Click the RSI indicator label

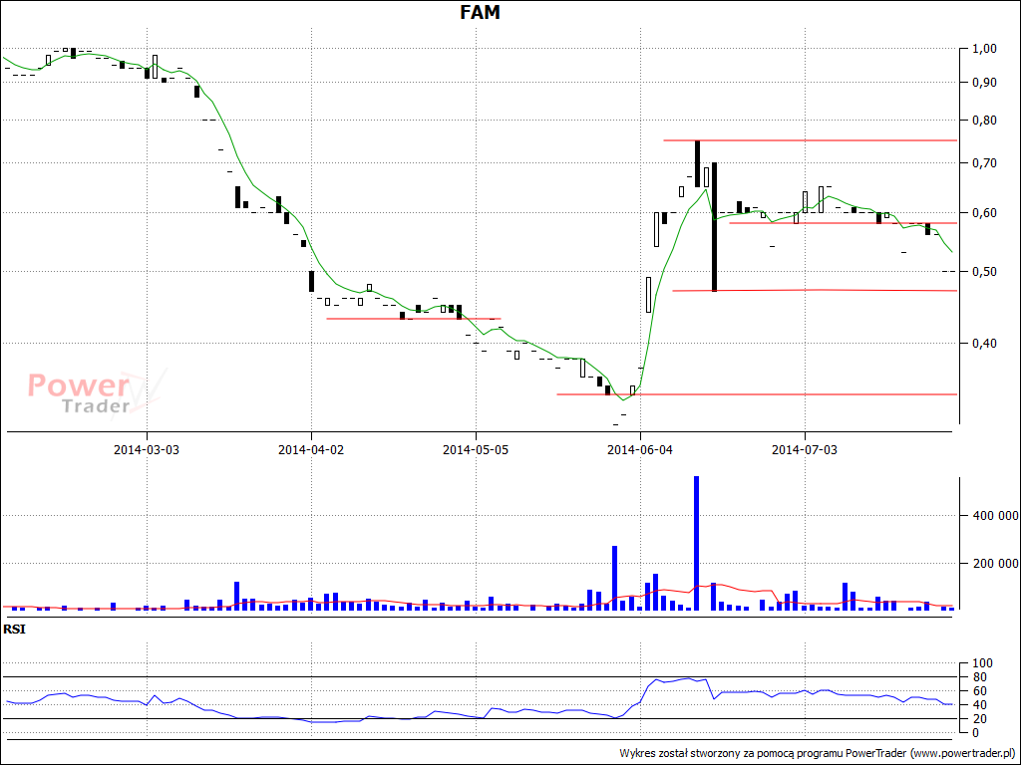pos(14,630)
